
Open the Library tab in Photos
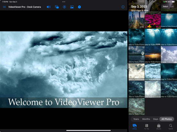pos(135,127)
